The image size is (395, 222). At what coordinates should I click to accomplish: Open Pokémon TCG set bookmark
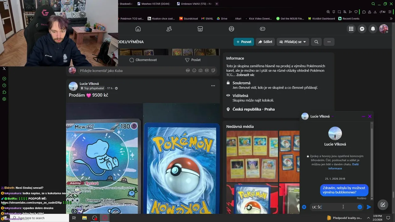pyautogui.click(x=131, y=18)
